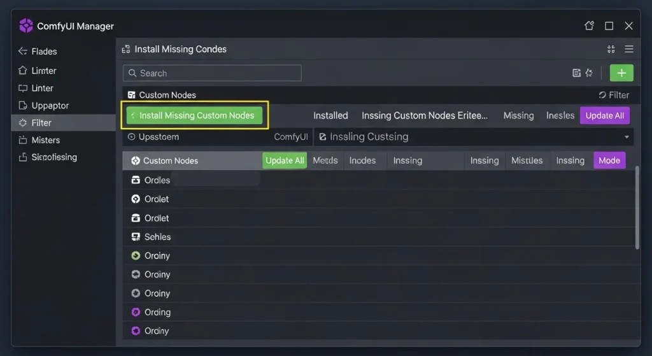
Task: Switch to the Installed tab
Action: point(330,115)
